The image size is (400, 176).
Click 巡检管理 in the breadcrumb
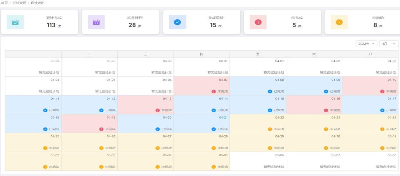click(19, 3)
